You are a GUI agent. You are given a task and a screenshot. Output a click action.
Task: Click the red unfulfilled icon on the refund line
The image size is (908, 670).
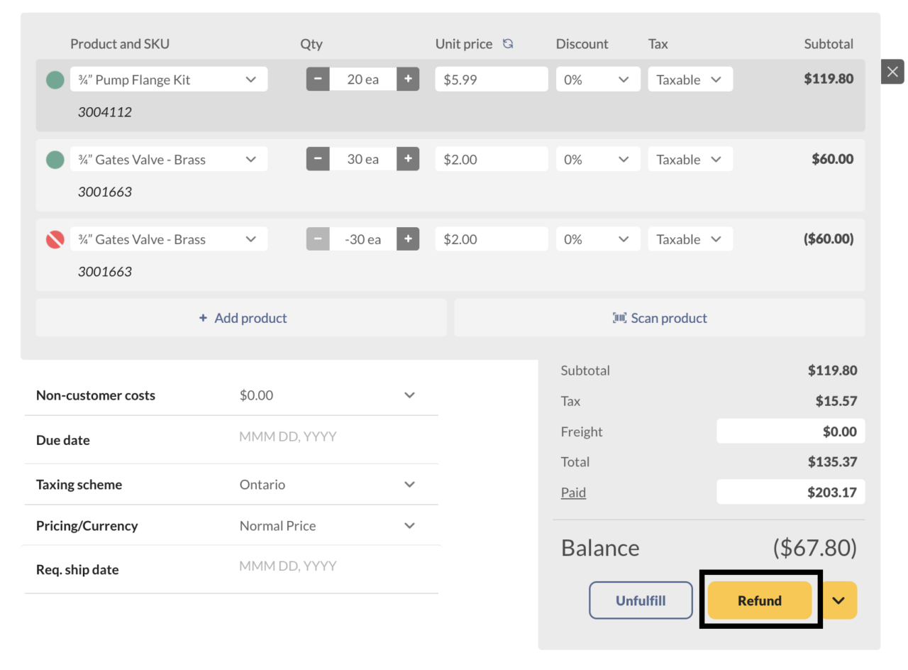55,239
